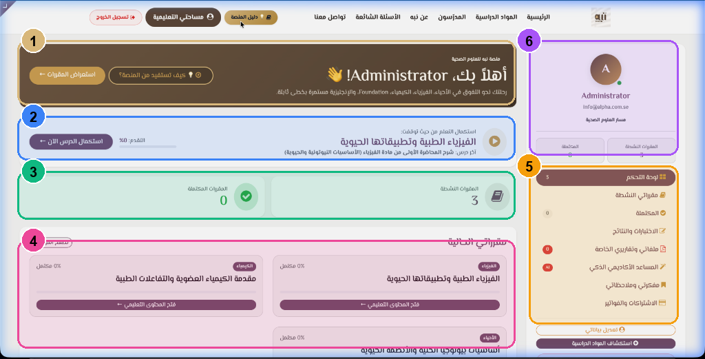Click the number 3 in المقررات النشطة card
The image size is (705, 359).
474,201
